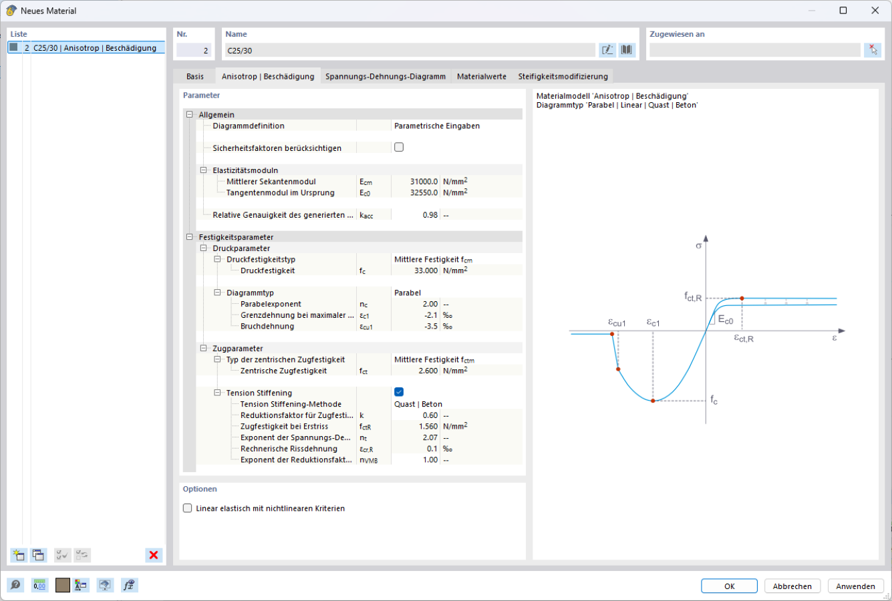
Task: Open the Spannungs-Dehnungs-Diagramm tab
Action: point(386,76)
